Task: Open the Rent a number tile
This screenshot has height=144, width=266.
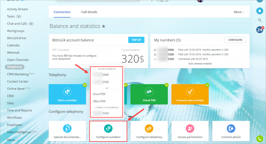Action: (67, 94)
